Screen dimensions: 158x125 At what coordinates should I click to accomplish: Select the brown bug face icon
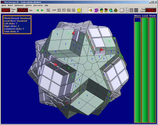[116, 10]
